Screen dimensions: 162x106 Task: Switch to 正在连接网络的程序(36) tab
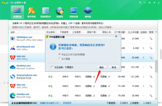(24, 103)
